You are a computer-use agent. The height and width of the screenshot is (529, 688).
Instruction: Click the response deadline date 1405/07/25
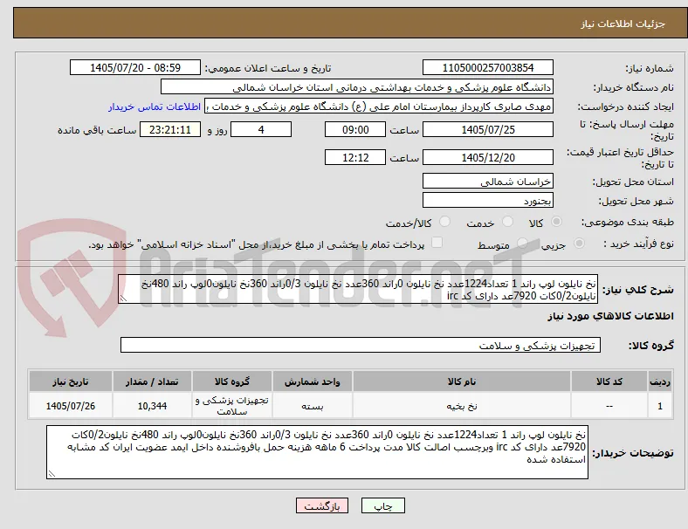[487, 130]
